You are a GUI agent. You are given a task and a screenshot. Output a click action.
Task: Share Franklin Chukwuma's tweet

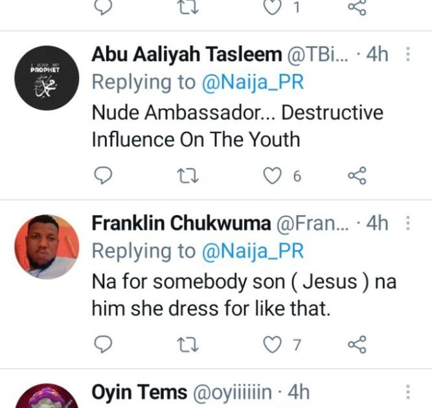tap(357, 345)
